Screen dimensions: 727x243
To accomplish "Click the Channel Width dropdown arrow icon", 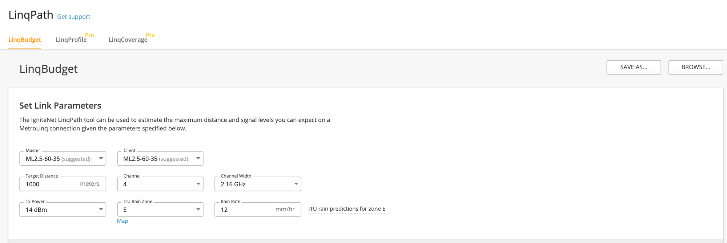I will click(296, 184).
